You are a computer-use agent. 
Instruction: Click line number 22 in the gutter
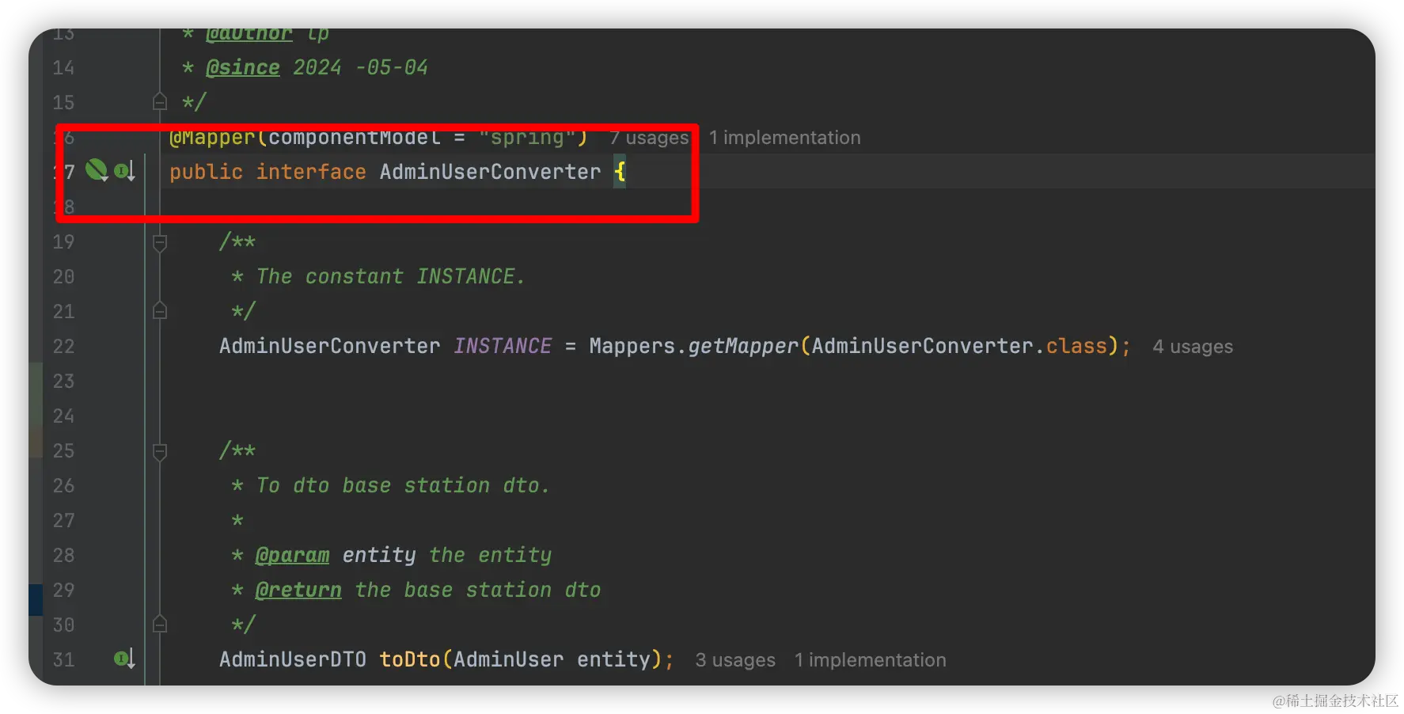point(63,346)
